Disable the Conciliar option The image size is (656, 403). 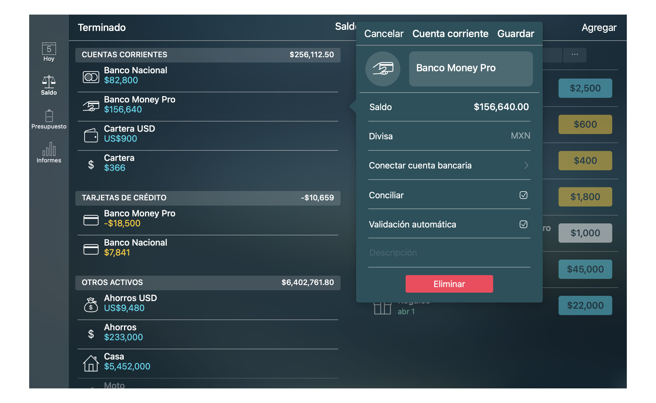pos(524,195)
